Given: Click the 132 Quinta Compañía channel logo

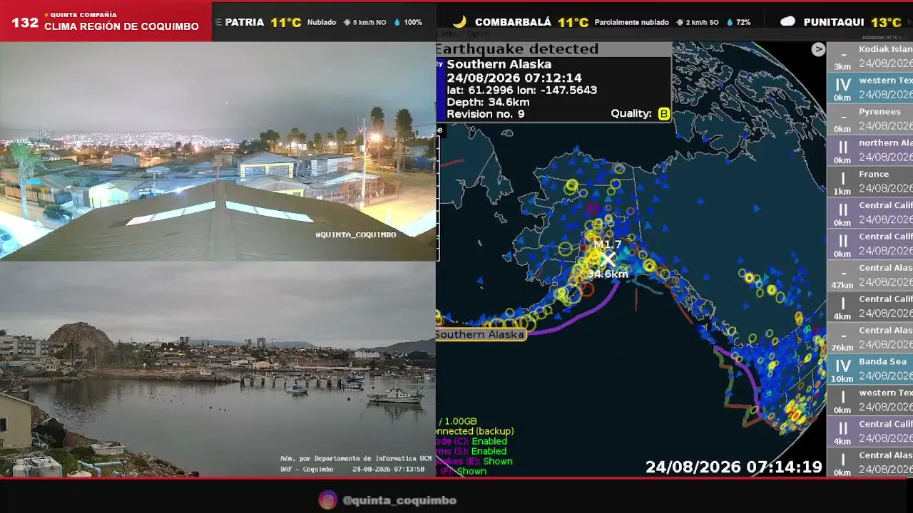Looking at the screenshot, I should 106,21.
